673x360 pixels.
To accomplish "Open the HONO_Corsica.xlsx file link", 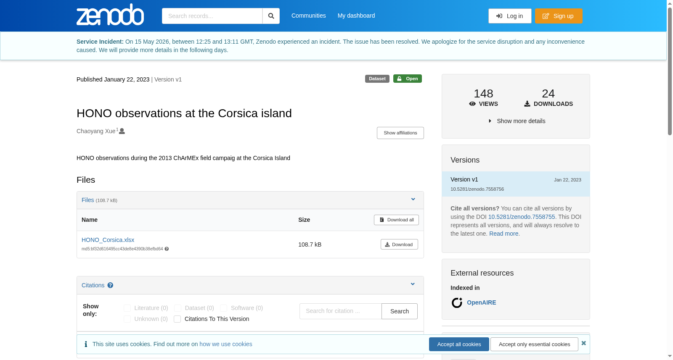I will tap(108, 240).
